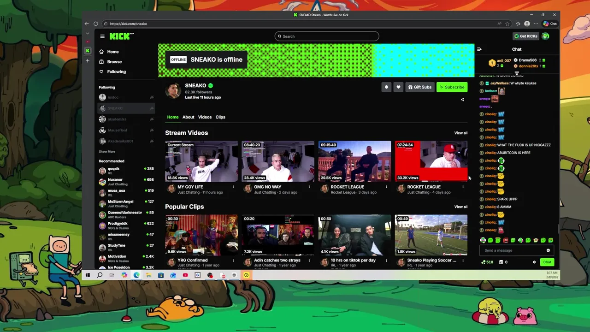Open recommended channel StudyTme
The width and height of the screenshot is (590, 332).
[126, 248]
